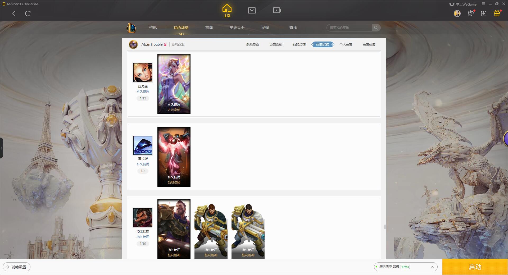Click the search magnifier button

tap(376, 28)
